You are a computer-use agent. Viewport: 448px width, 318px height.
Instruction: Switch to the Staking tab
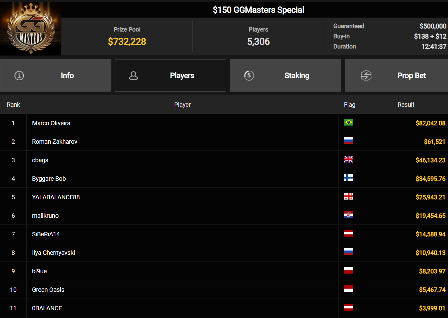(285, 76)
